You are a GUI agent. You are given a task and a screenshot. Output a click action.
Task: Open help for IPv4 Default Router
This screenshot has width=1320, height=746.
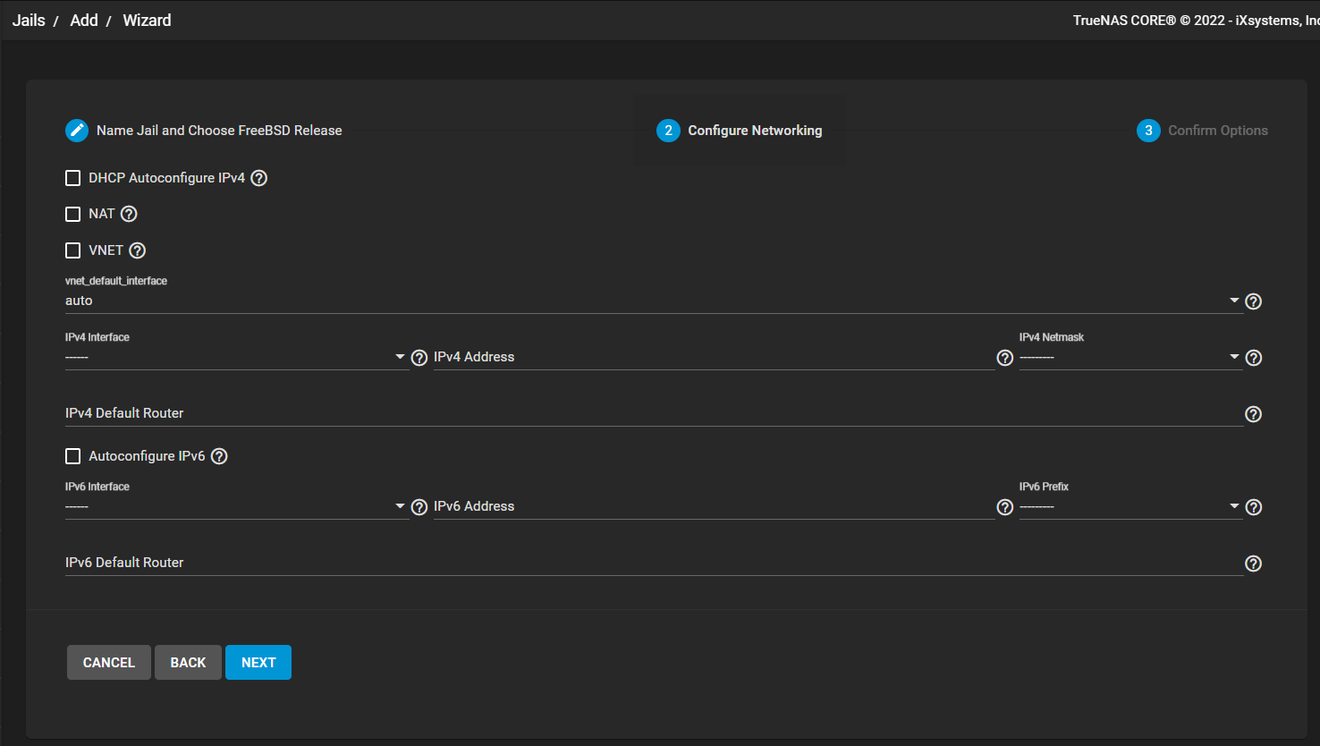pos(1253,414)
